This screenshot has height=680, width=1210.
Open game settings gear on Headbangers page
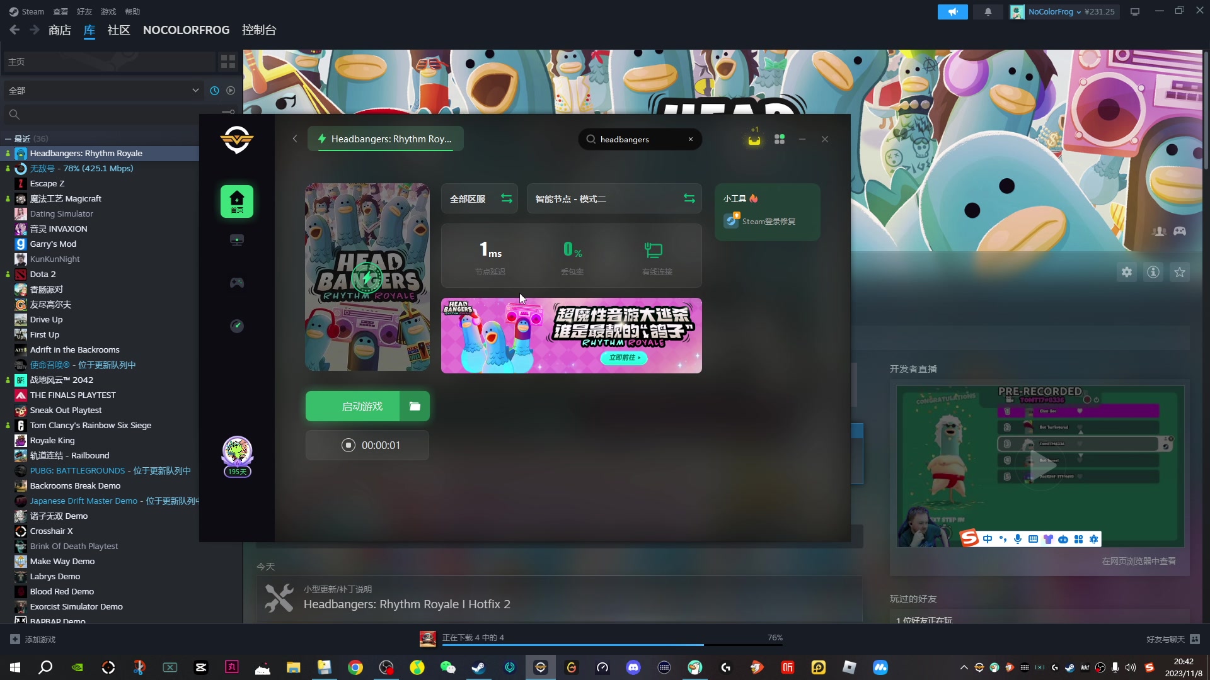1127,272
